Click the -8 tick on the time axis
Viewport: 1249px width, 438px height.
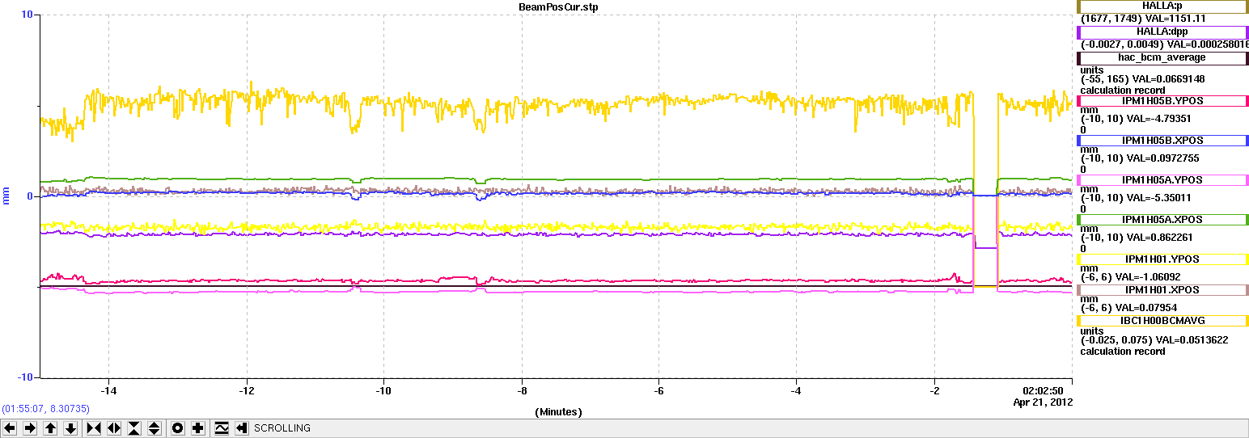[x=522, y=390]
